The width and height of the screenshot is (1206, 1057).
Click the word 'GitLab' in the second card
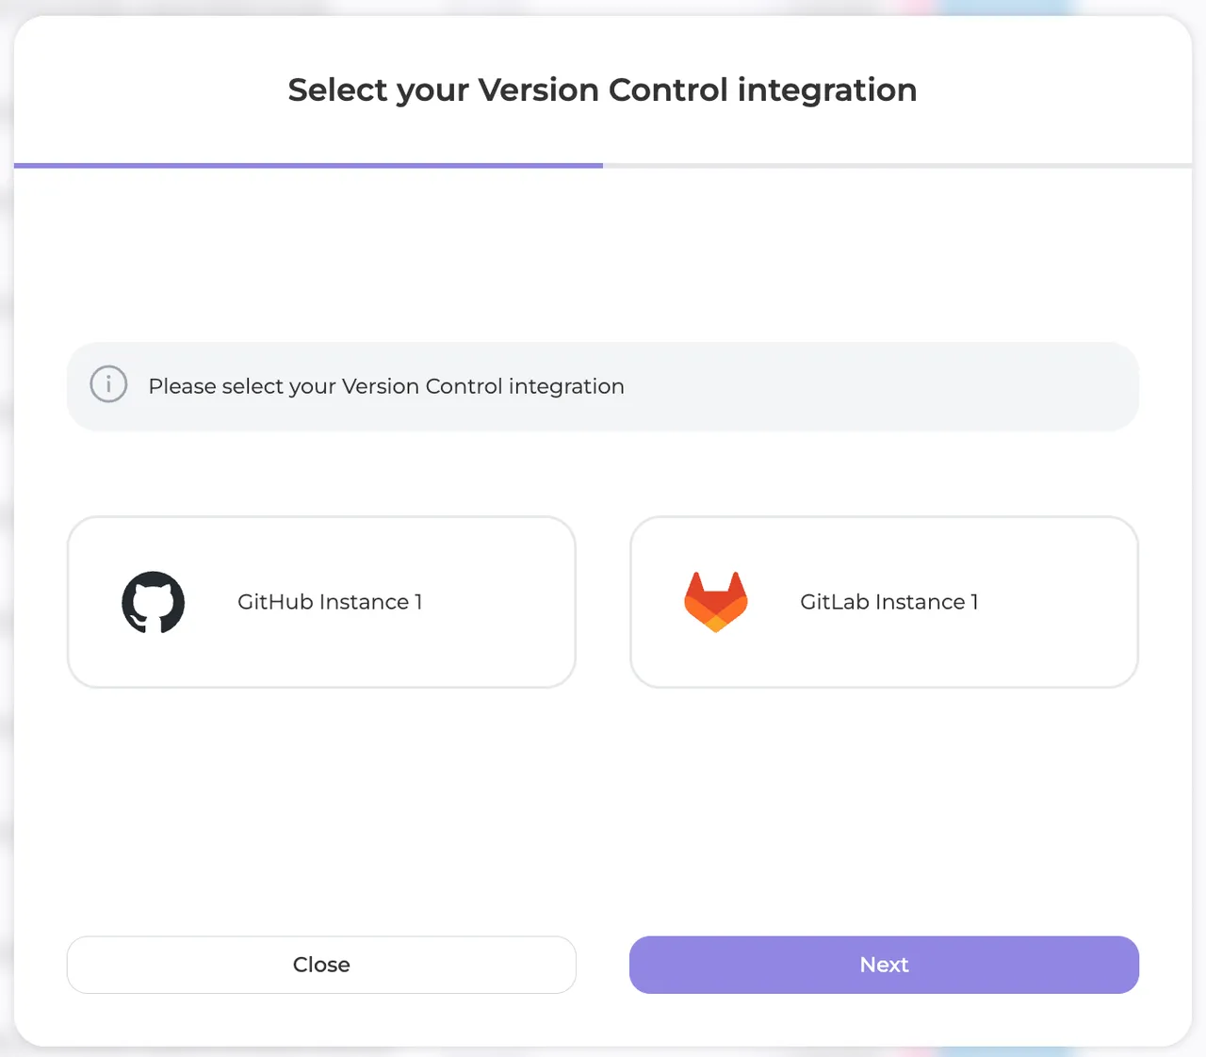click(835, 602)
